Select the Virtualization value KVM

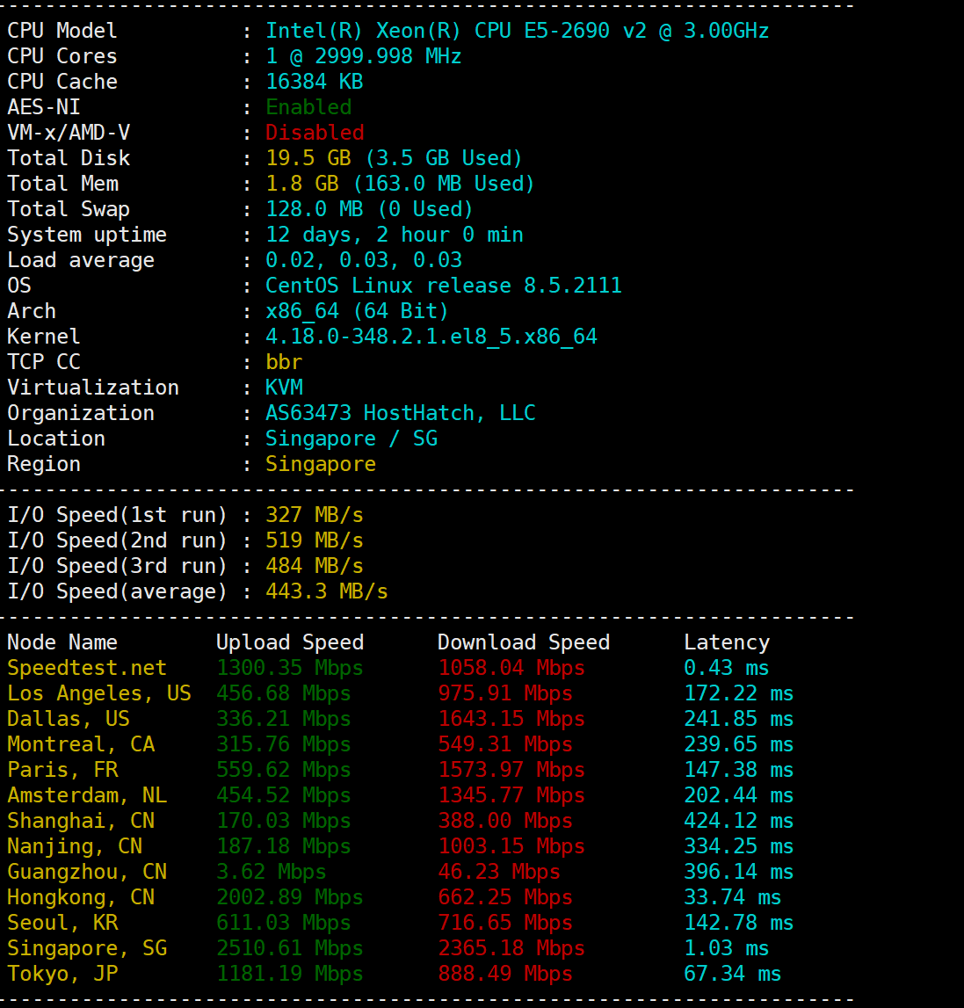284,388
